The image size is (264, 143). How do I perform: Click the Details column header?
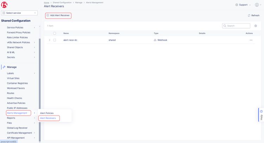202,33
